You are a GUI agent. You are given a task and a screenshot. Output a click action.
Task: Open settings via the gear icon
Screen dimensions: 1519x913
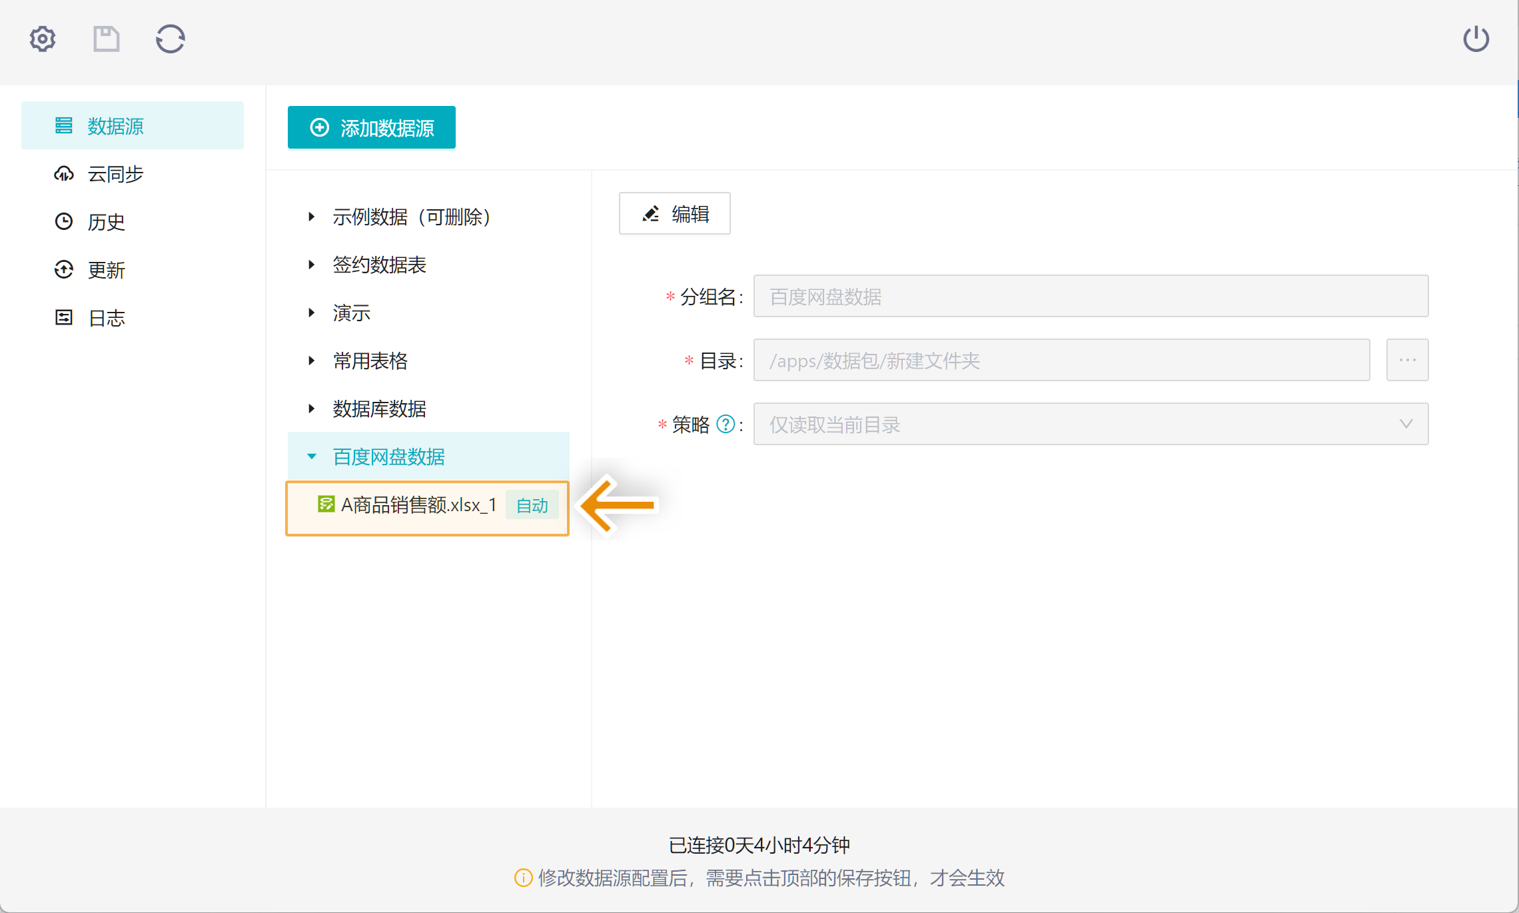coord(43,39)
